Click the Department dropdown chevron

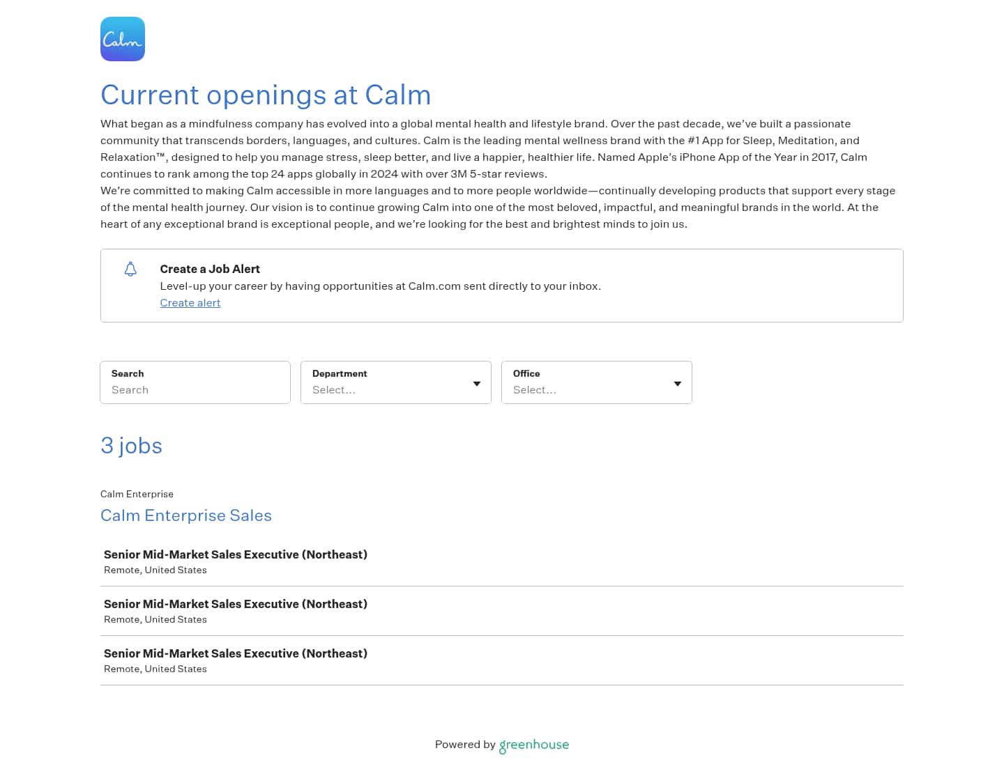(x=477, y=383)
